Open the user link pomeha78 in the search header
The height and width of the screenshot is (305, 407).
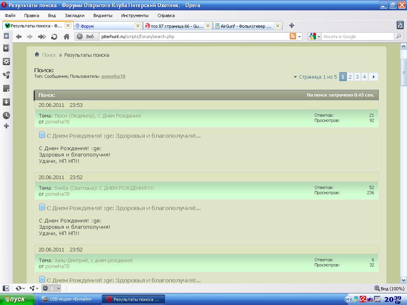[113, 76]
